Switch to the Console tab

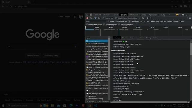pyautogui.click(x=107, y=15)
